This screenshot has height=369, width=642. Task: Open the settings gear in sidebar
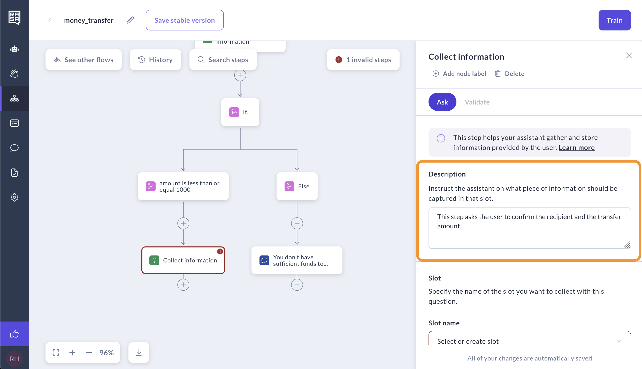[14, 197]
